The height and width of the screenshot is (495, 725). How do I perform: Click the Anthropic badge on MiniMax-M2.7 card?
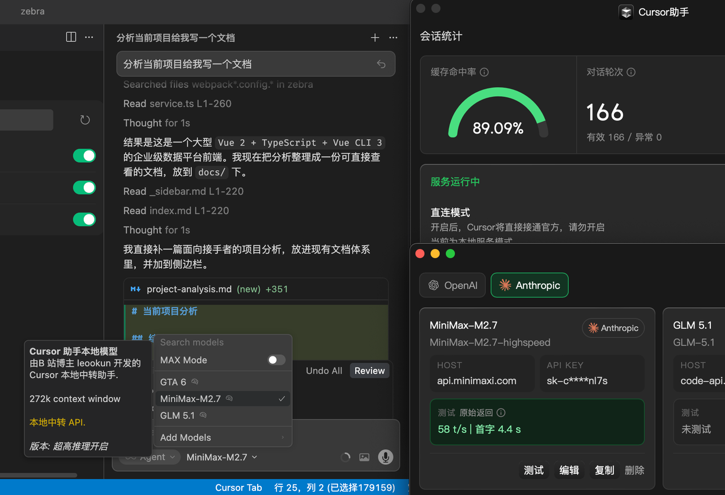[x=613, y=328]
